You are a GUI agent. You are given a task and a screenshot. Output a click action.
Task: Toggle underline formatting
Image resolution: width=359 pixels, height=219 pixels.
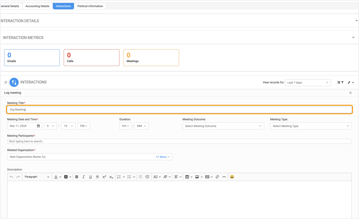click(90, 177)
